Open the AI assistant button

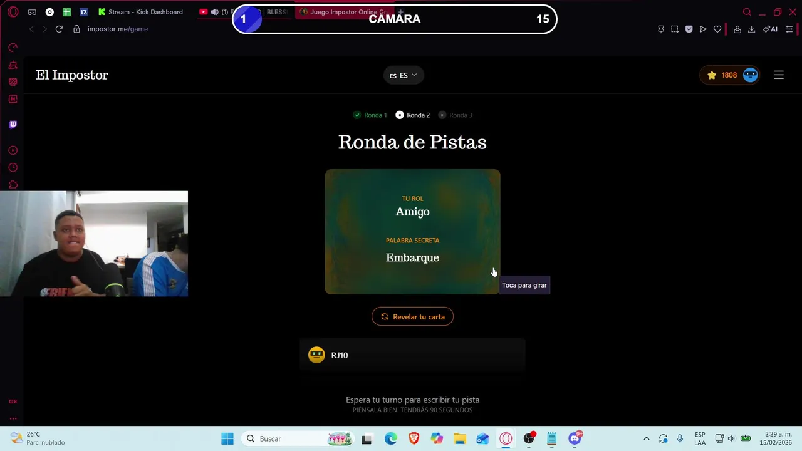pos(770,29)
